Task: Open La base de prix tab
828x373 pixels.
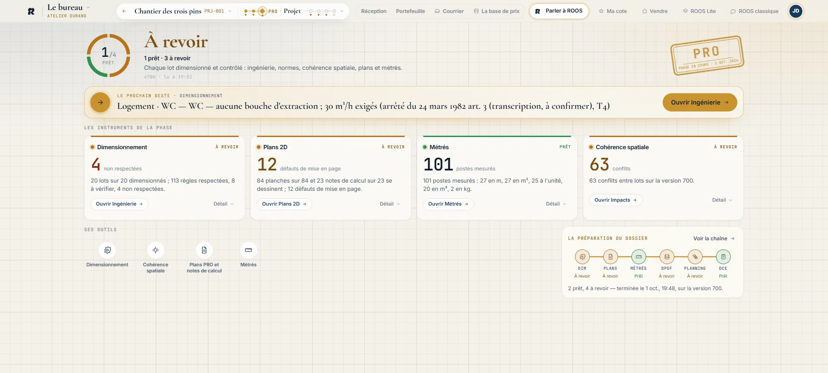Action: coord(496,11)
